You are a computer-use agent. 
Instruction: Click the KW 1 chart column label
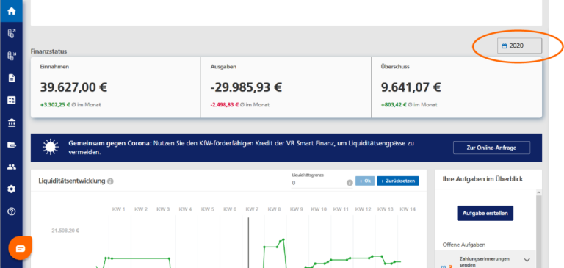tap(119, 209)
